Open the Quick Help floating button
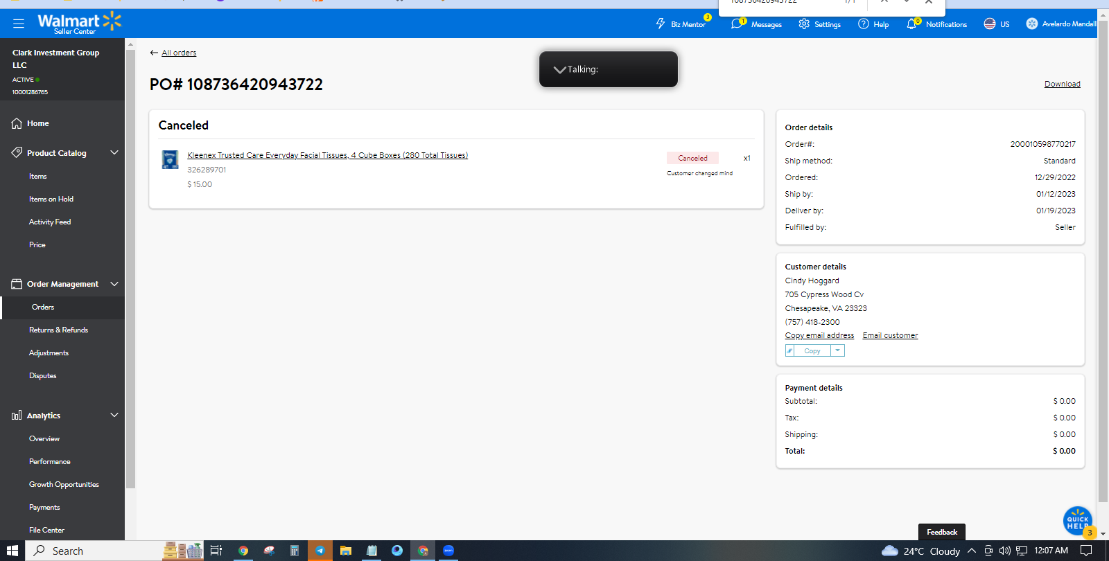Viewport: 1109px width, 561px height. (x=1078, y=522)
